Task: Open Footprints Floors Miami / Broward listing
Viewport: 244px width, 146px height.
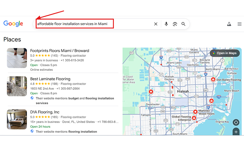Action: click(60, 51)
